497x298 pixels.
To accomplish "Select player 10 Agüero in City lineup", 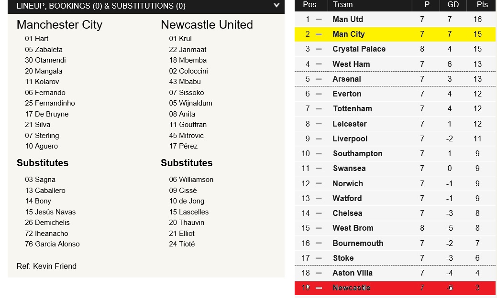I will click(42, 146).
